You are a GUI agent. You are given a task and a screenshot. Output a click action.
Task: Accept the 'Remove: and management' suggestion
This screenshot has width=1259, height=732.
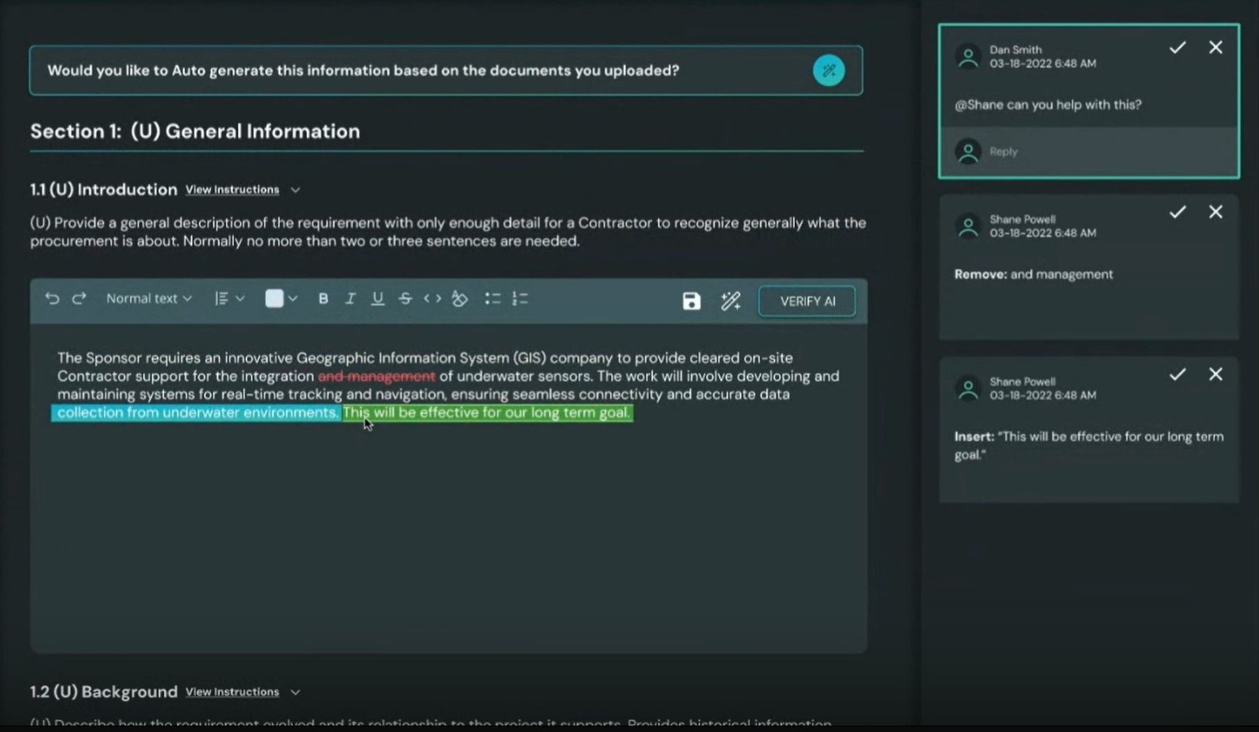tap(1177, 212)
